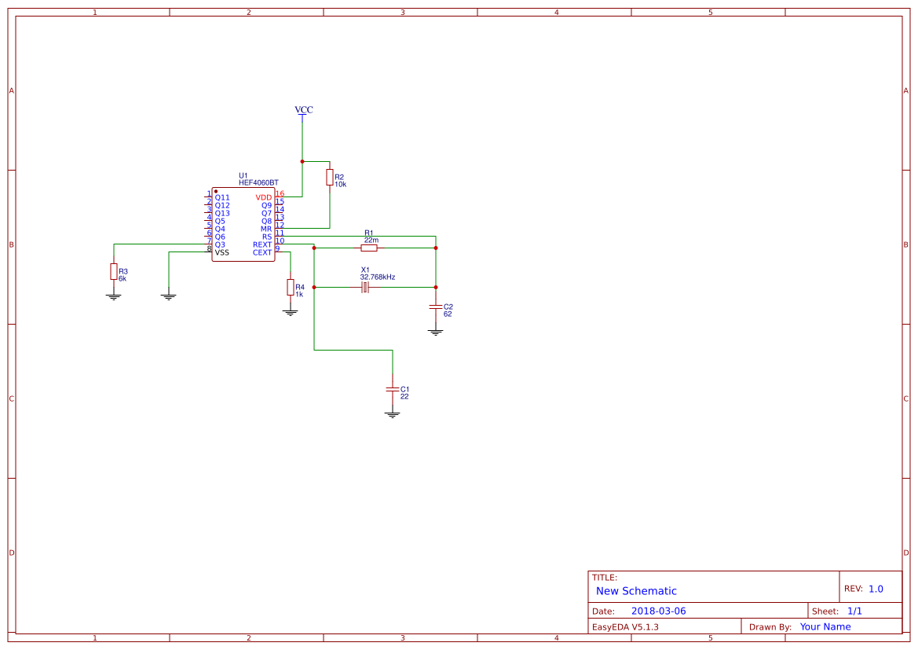Image resolution: width=918 pixels, height=650 pixels.
Task: Select the X1 32.768kHz crystal symbol
Action: point(365,287)
